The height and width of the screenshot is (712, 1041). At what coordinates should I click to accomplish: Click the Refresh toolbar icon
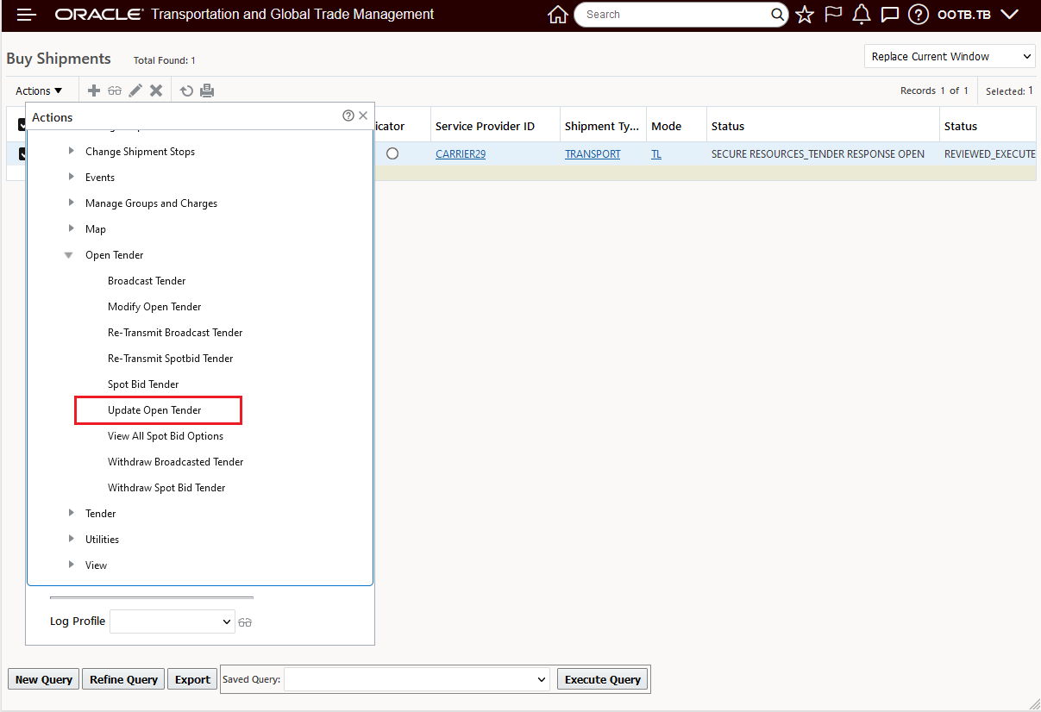[x=186, y=91]
